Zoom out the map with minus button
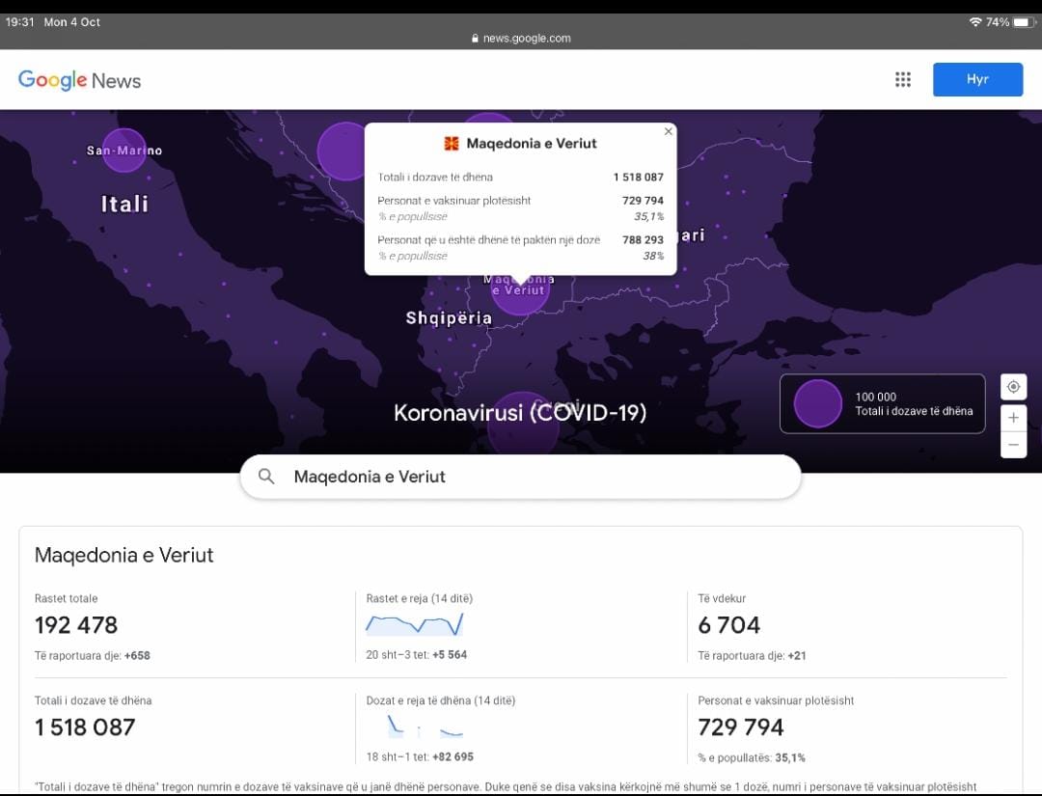Screen dimensions: 1042x796 click(x=1013, y=445)
